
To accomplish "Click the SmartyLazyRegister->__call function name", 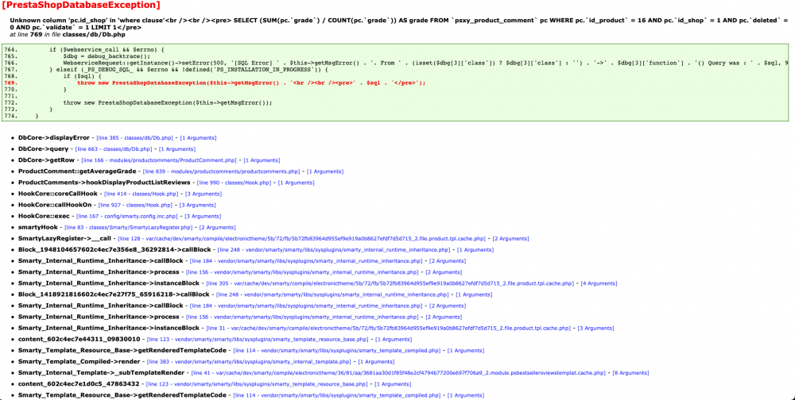I will (x=64, y=238).
